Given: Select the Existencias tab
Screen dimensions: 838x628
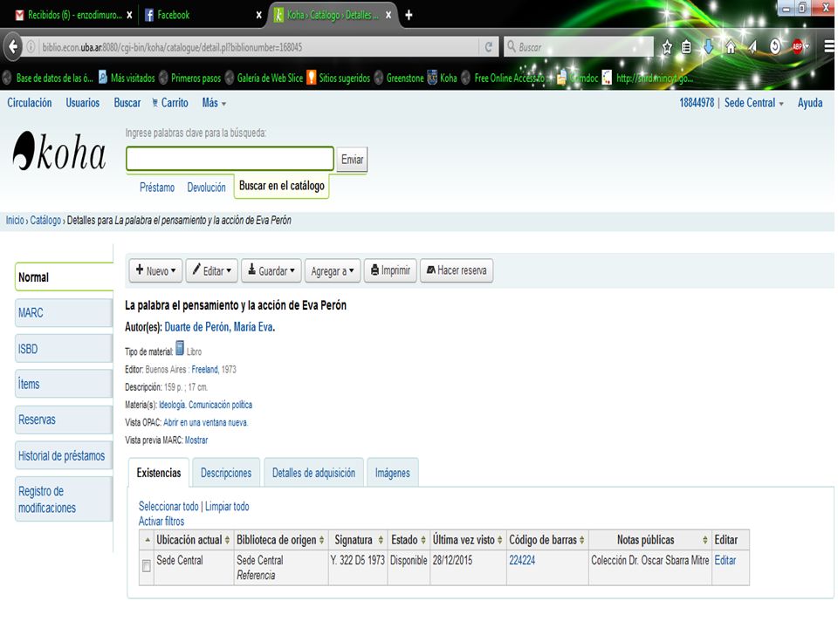Looking at the screenshot, I should pos(159,473).
